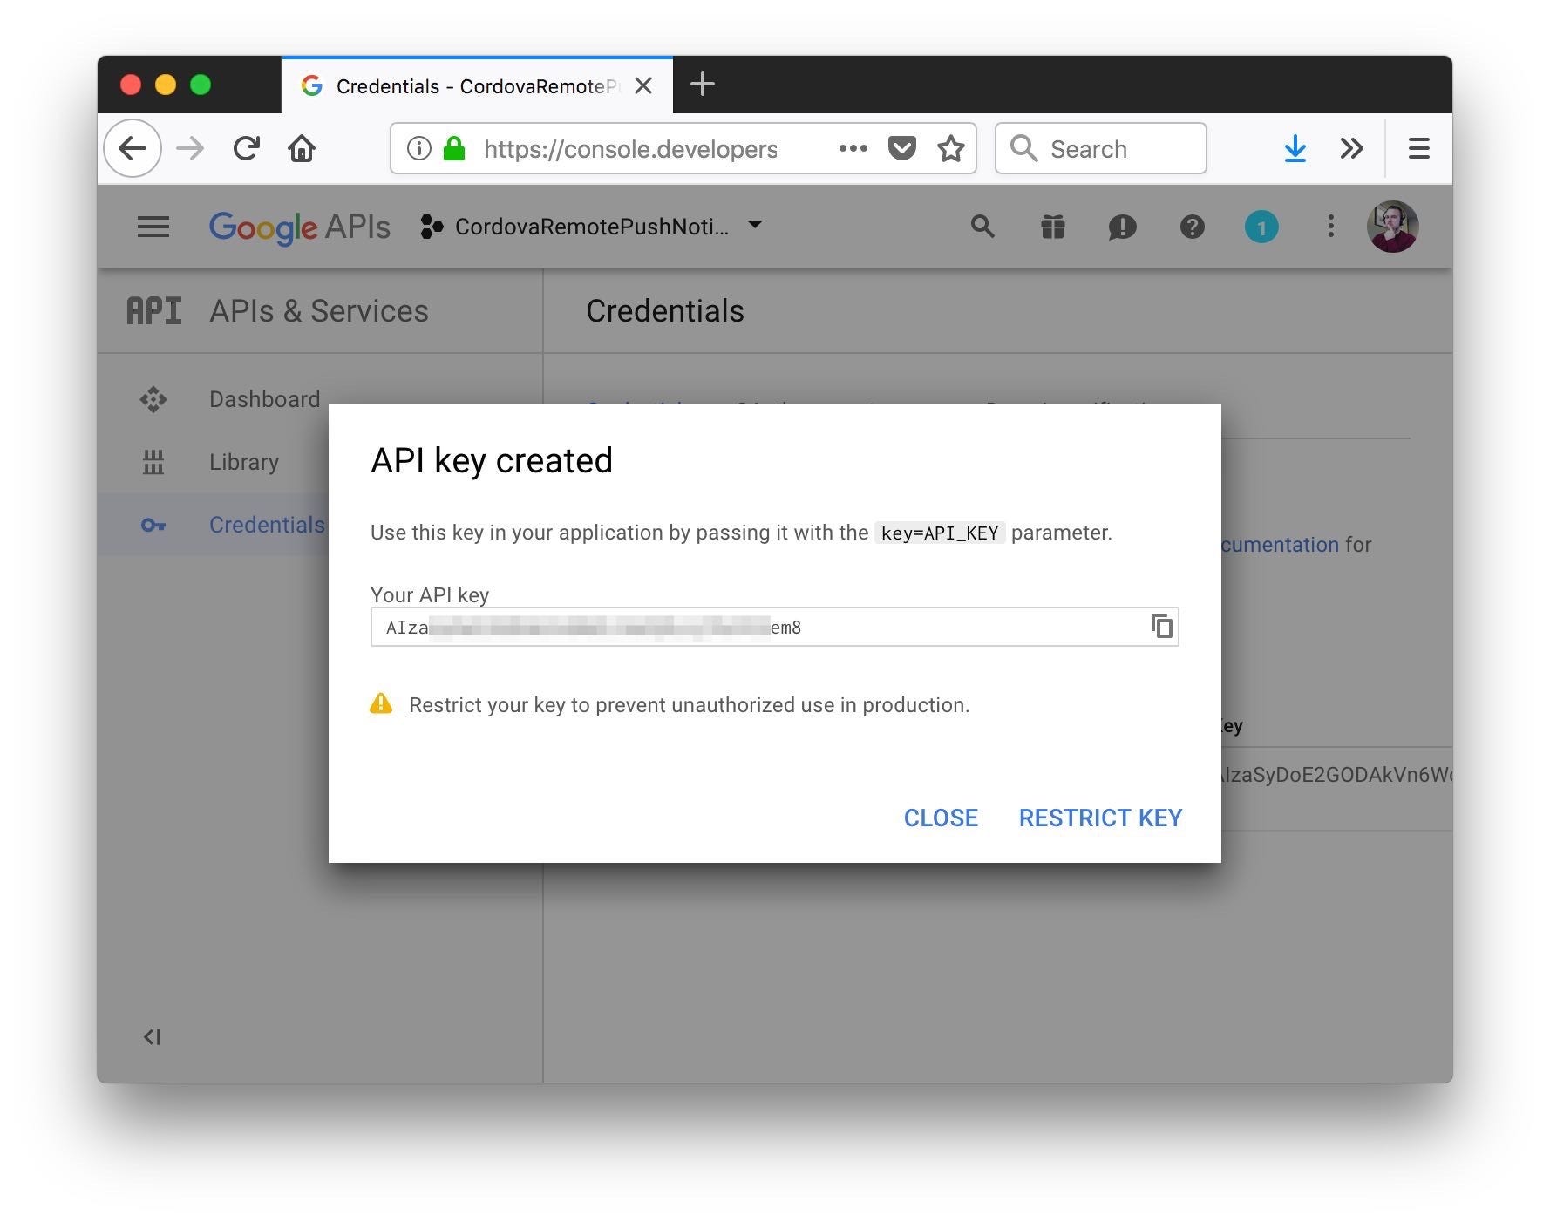Open the three-dot more options icon
The image size is (1550, 1222).
(x=1331, y=227)
